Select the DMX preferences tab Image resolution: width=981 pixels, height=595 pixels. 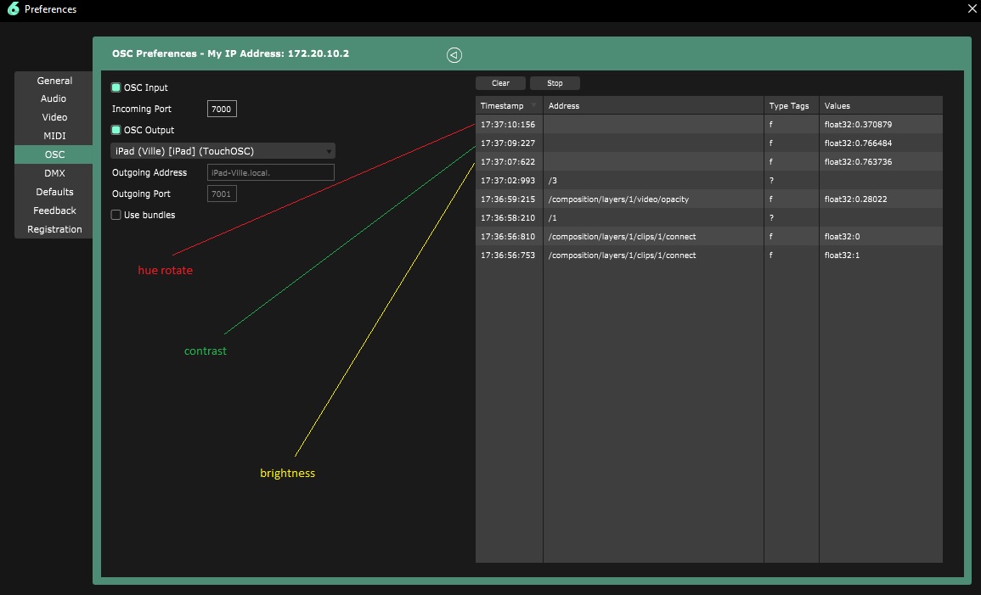[54, 173]
